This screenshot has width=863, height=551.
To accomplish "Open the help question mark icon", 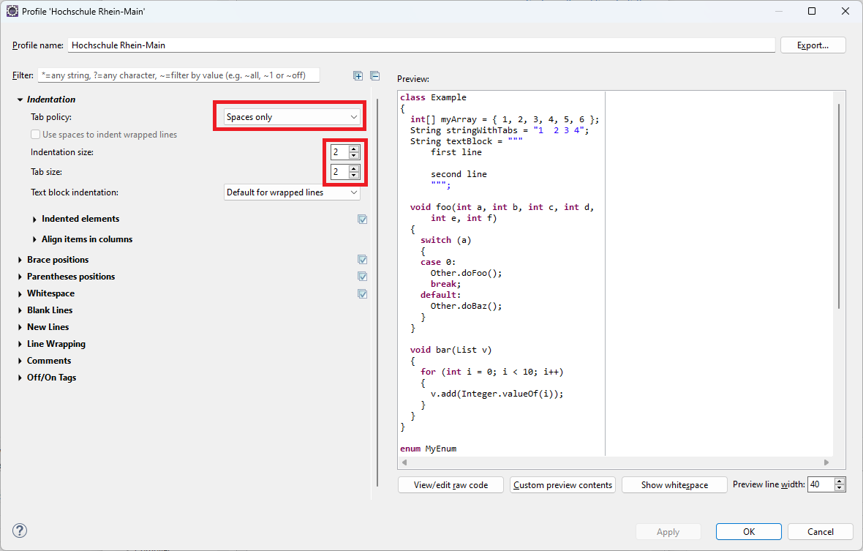I will (x=20, y=531).
